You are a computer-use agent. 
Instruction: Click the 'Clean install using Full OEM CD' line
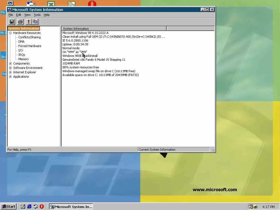tap(113, 37)
